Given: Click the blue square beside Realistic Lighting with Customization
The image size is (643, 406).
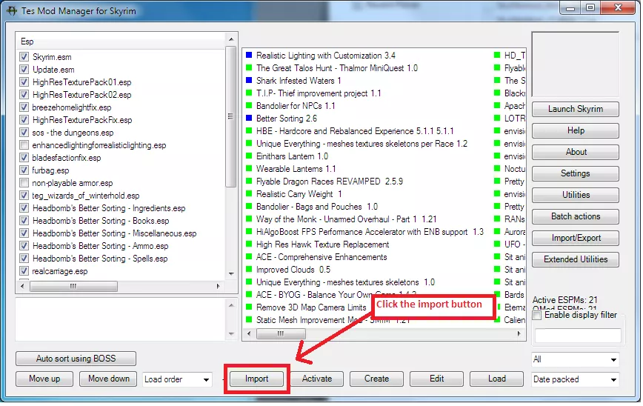Looking at the screenshot, I should pos(248,55).
